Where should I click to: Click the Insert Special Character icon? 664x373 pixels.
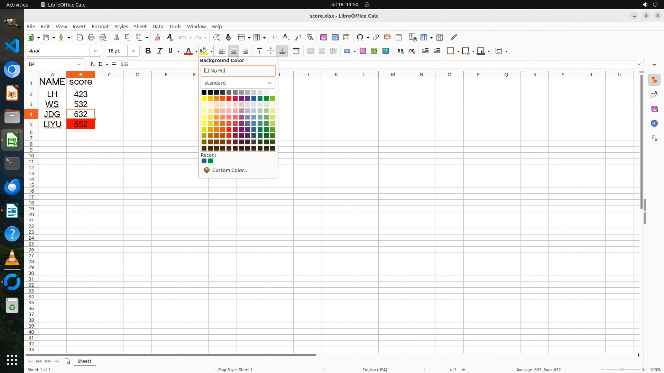tap(360, 37)
